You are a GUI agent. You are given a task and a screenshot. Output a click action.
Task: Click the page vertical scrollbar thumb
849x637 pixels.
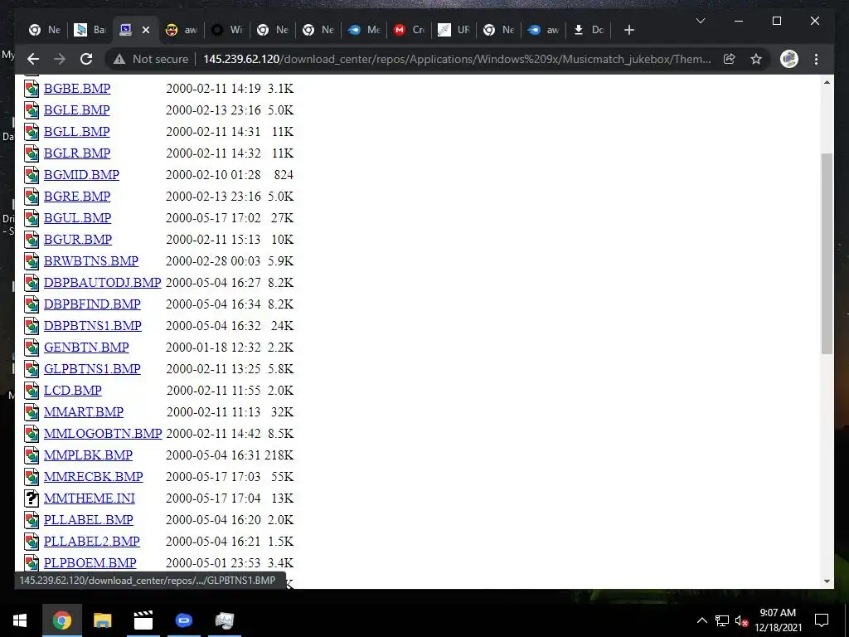(827, 254)
